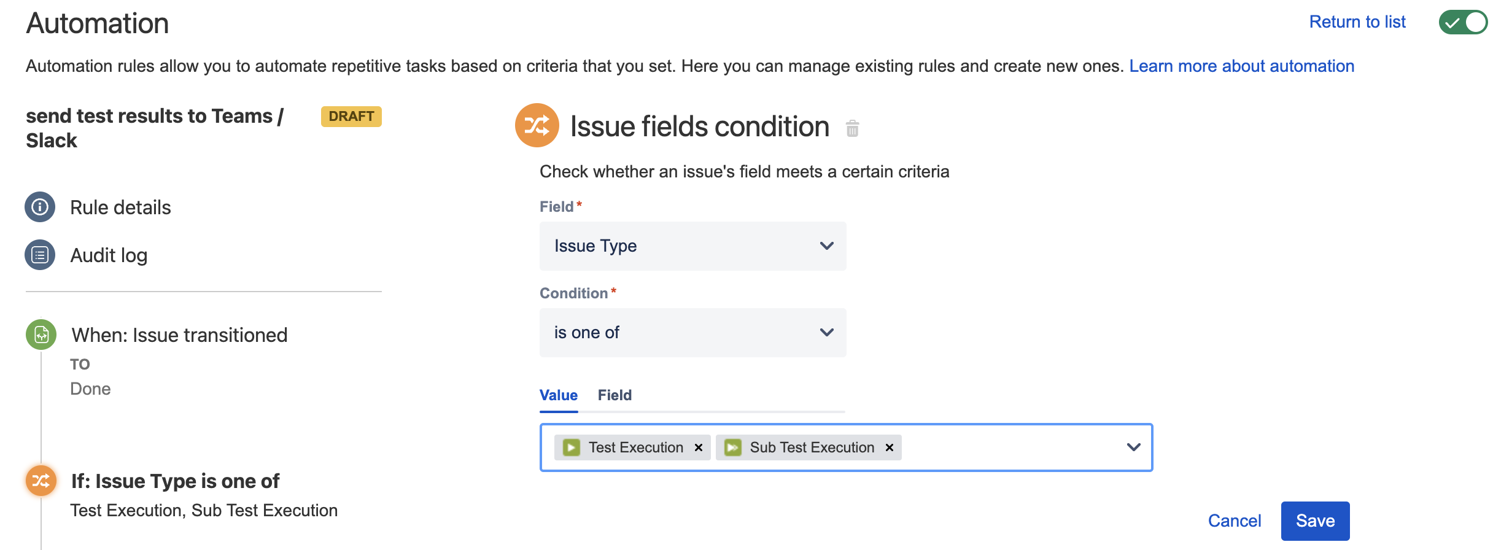
Task: Expand the 'is one of' condition dropdown
Action: click(x=692, y=333)
